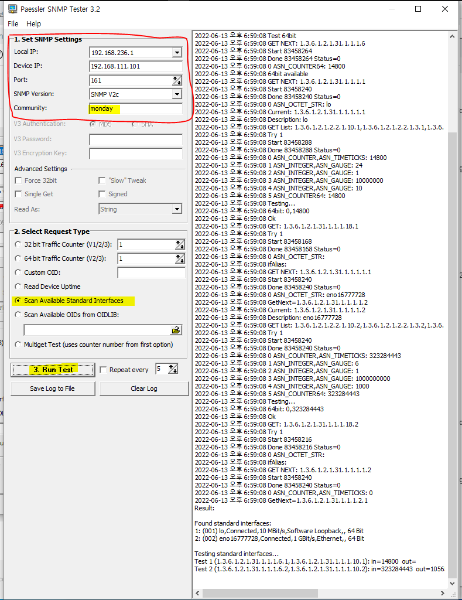The height and width of the screenshot is (600, 462).
Task: Click the 32 bit Traffic Counter spinner
Action: [180, 244]
